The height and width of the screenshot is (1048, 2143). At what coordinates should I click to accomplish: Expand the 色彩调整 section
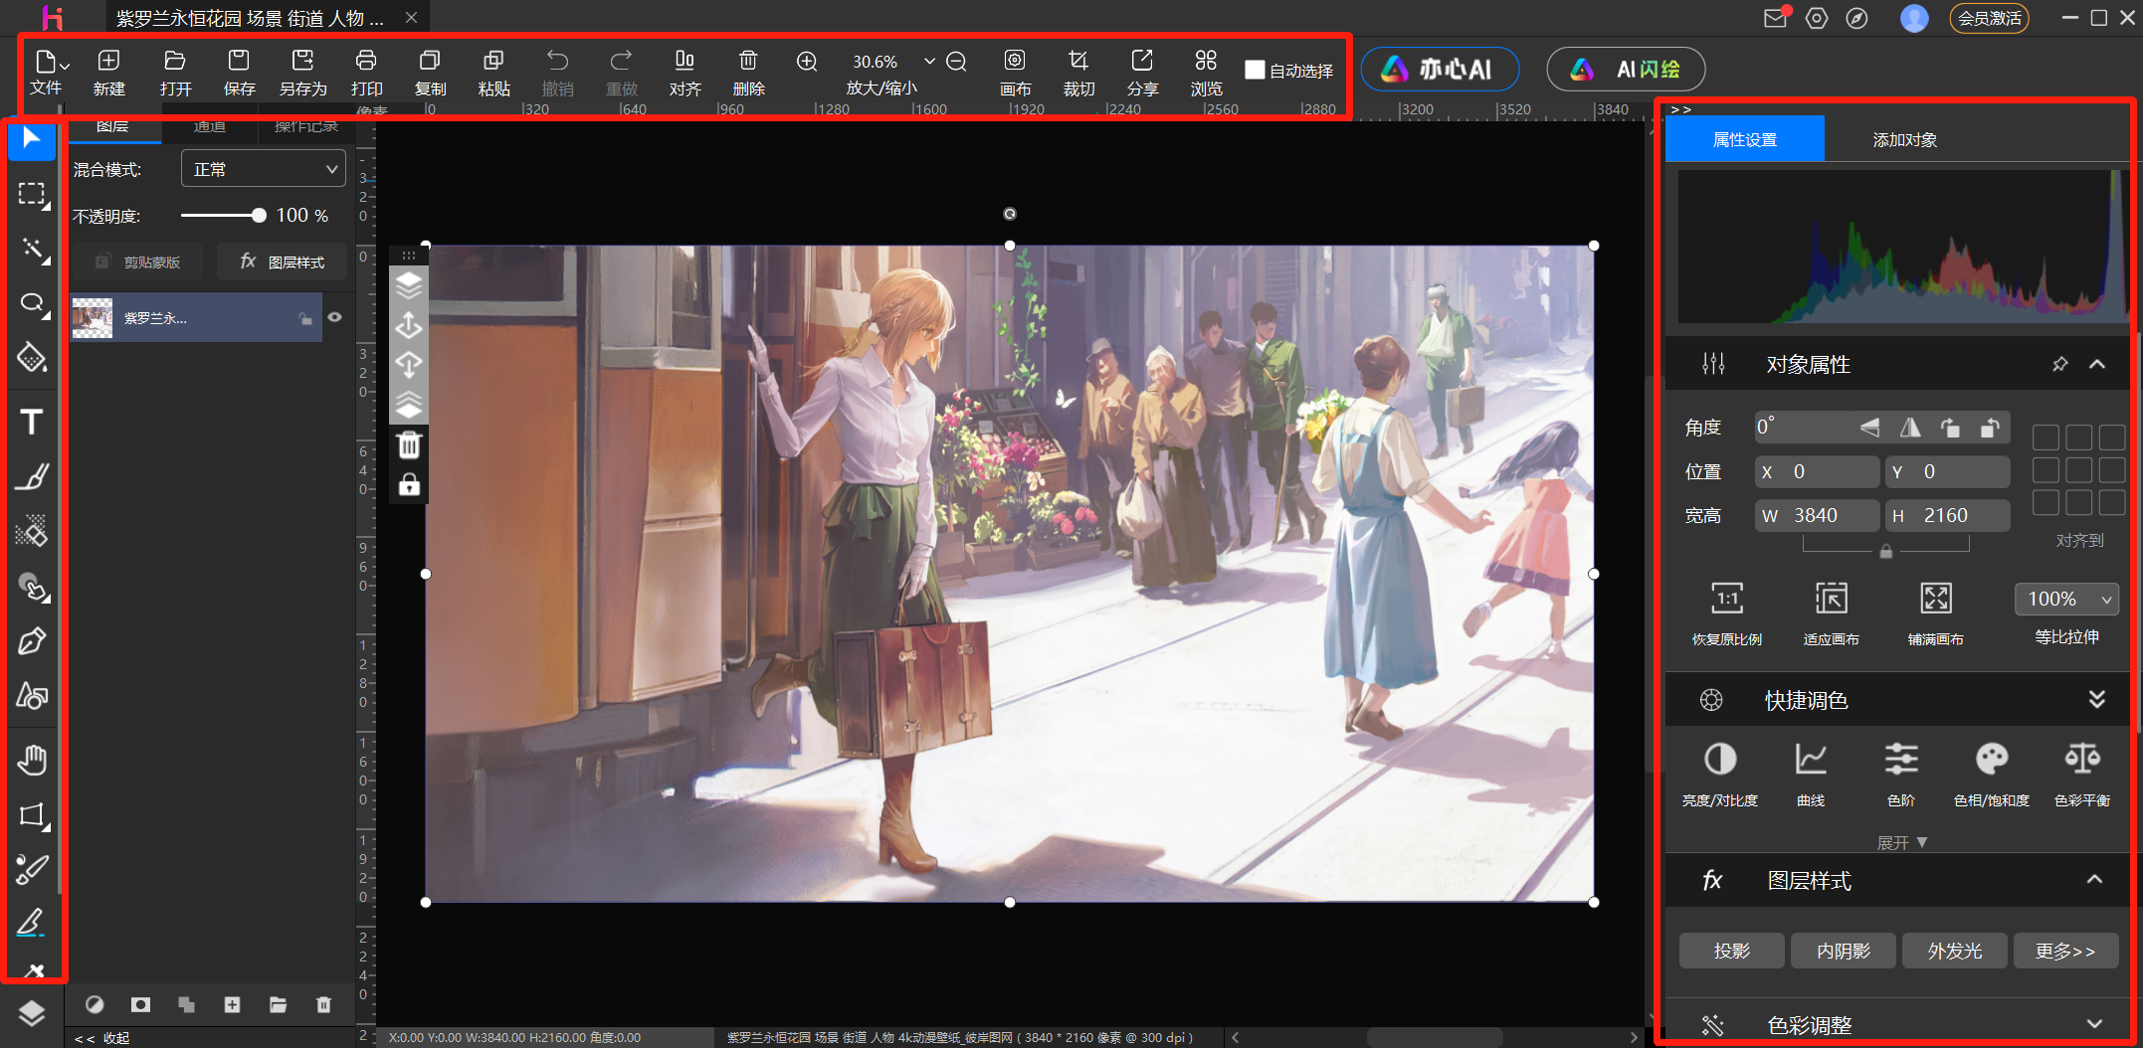click(x=2094, y=1024)
